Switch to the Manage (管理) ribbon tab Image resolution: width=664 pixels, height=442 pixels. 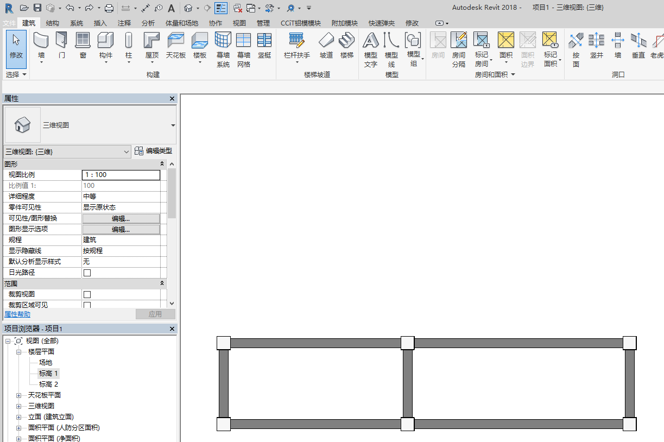(x=263, y=23)
